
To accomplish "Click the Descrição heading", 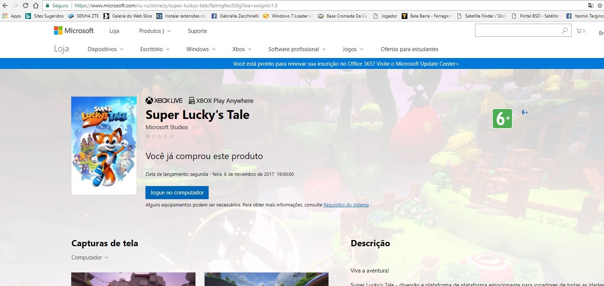I will coord(370,243).
